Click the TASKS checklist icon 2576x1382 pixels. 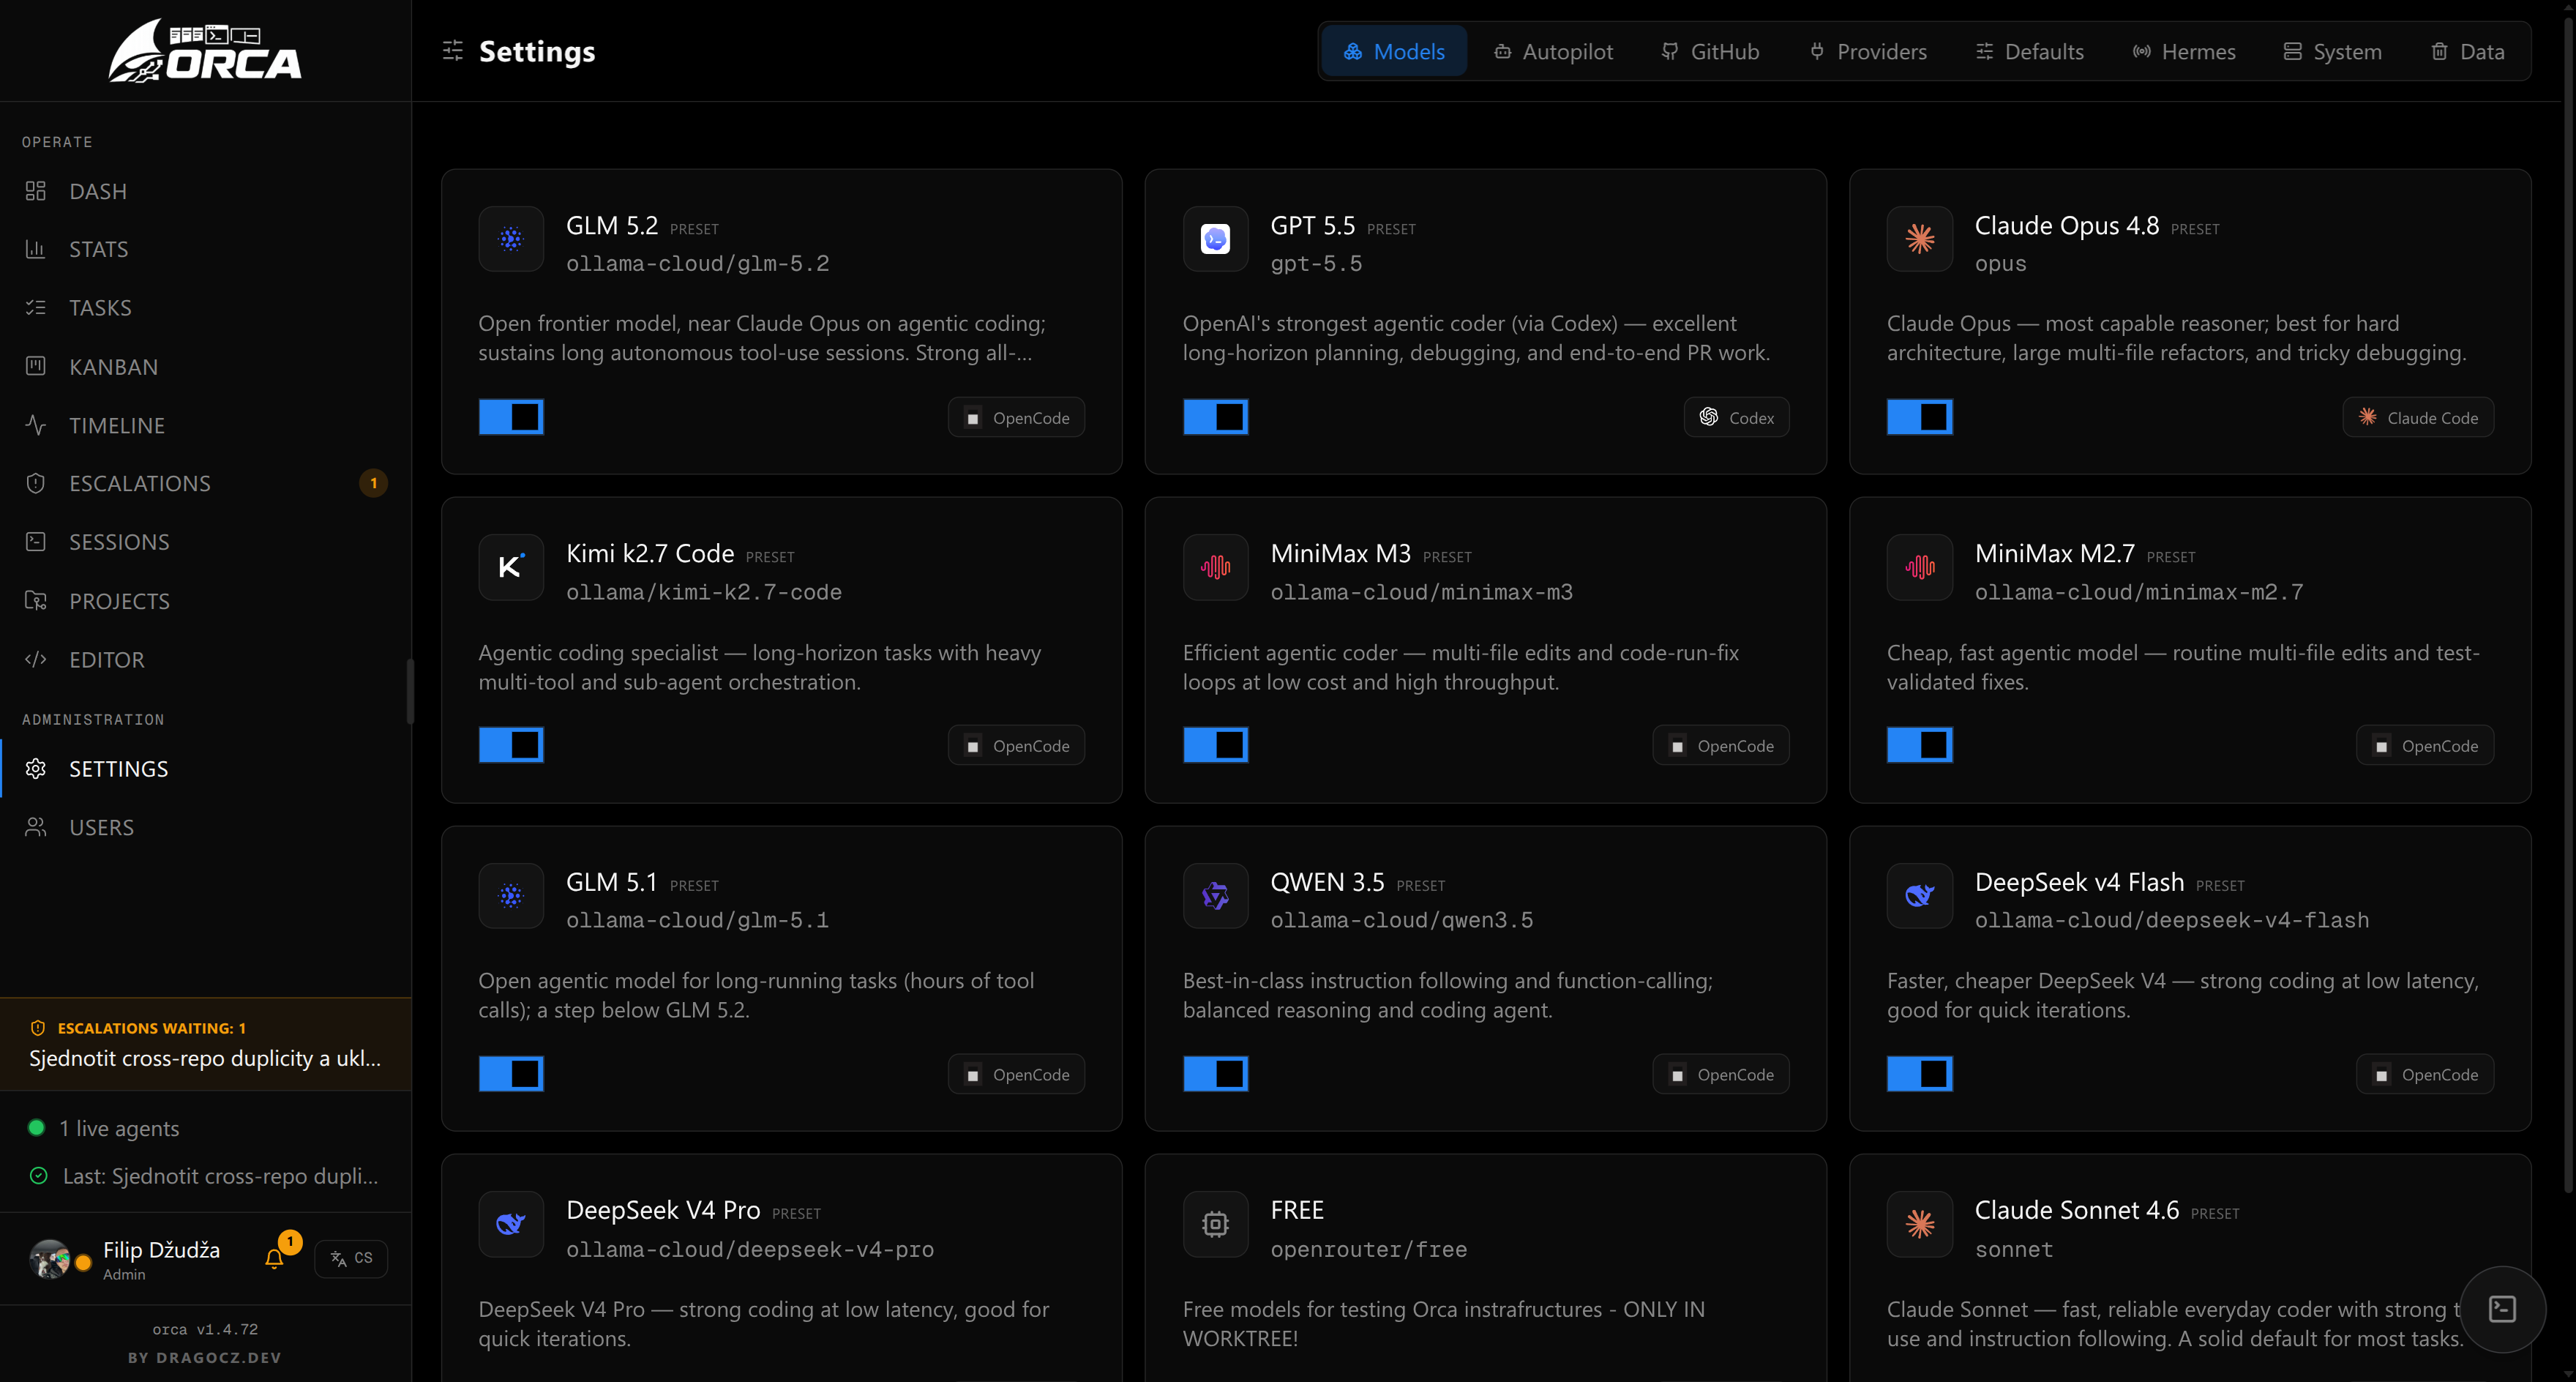tap(36, 307)
